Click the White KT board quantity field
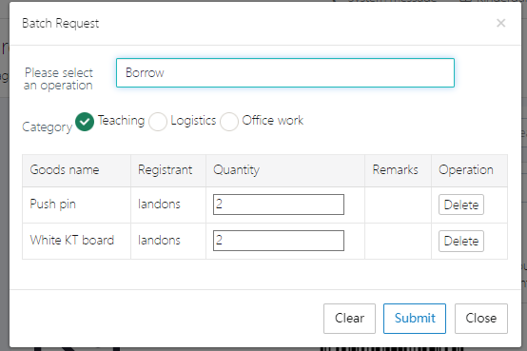The height and width of the screenshot is (351, 527). [x=279, y=241]
